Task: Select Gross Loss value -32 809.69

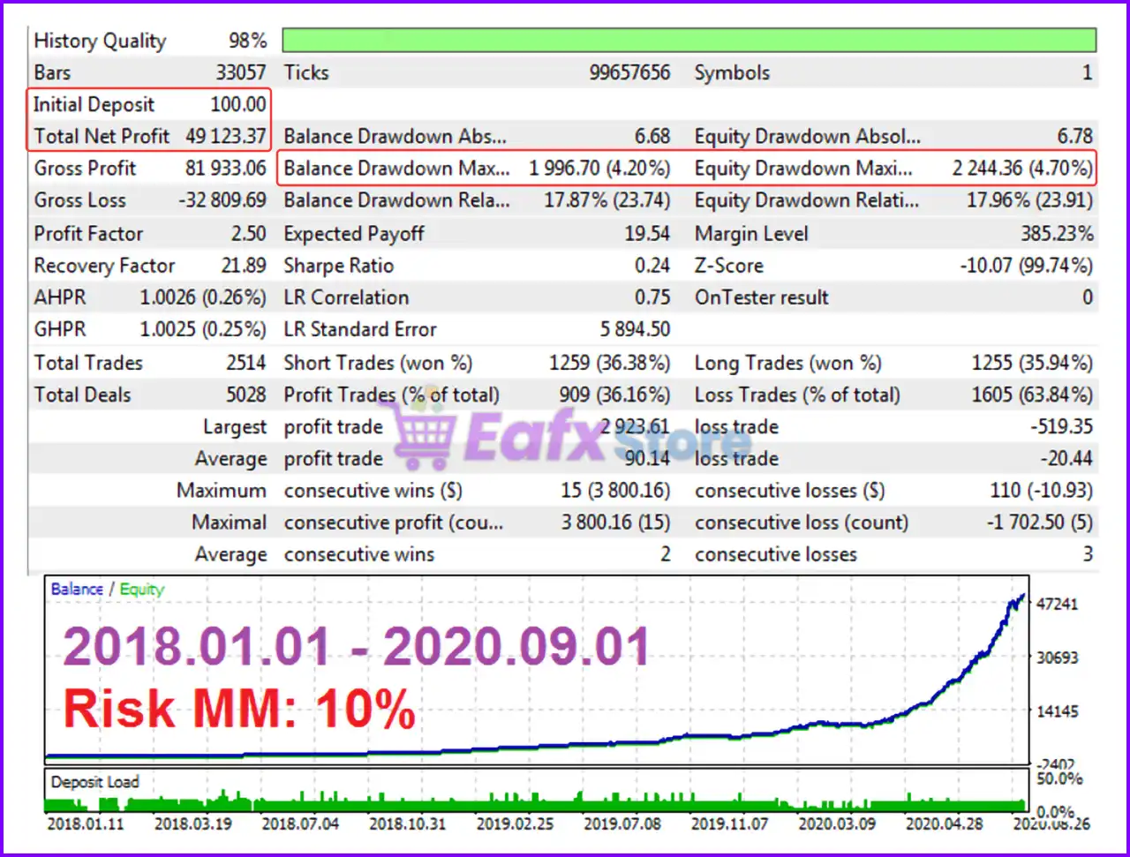Action: coord(222,200)
